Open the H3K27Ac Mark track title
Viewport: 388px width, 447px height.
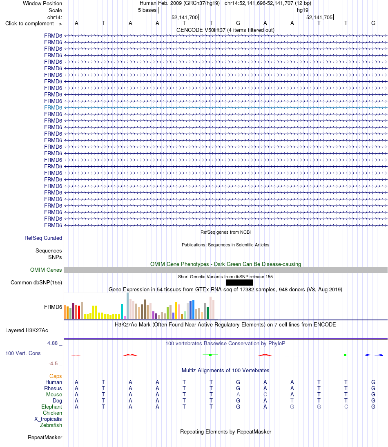[225, 325]
